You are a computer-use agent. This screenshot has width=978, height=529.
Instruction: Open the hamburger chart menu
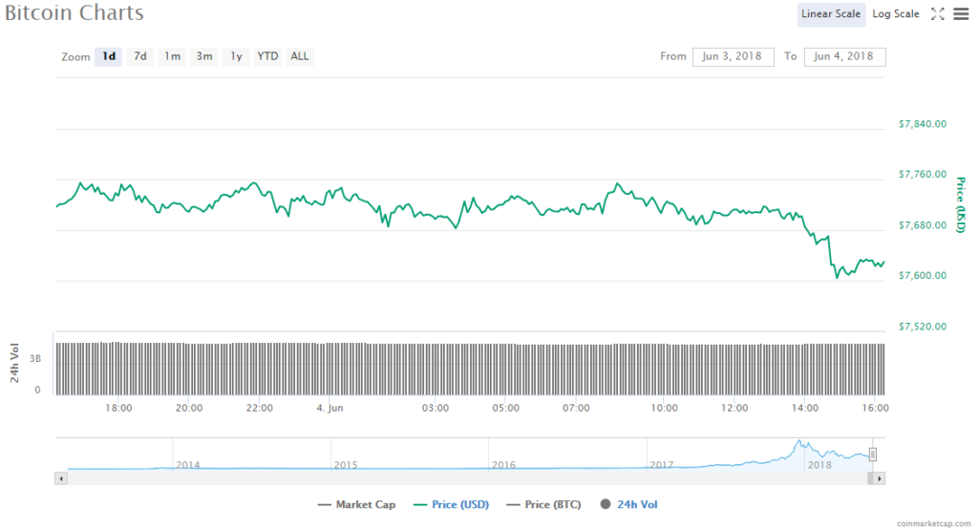coord(960,13)
